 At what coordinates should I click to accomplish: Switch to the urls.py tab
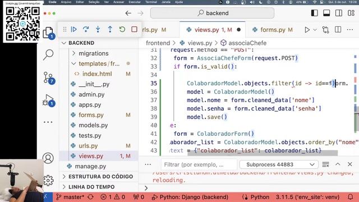[154, 30]
